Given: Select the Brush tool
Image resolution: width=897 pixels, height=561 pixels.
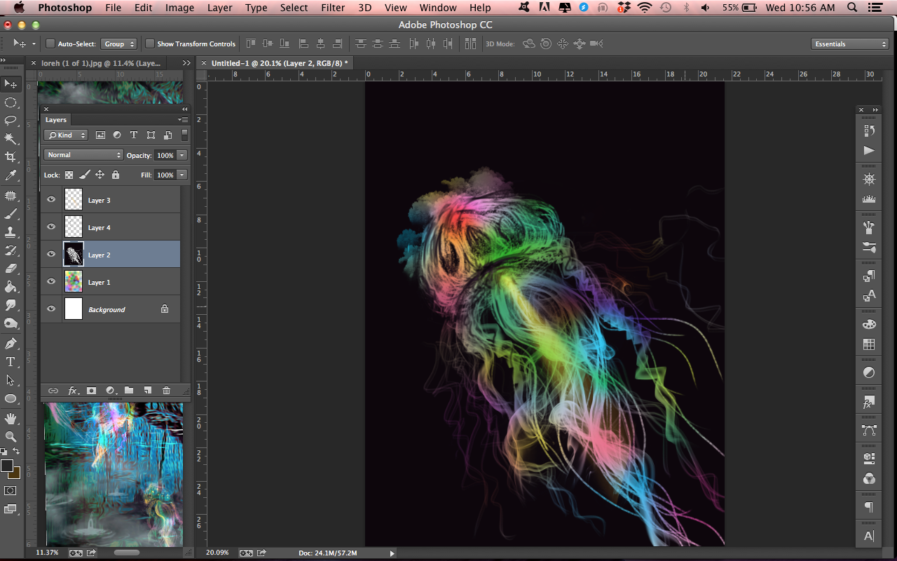Looking at the screenshot, I should [11, 214].
